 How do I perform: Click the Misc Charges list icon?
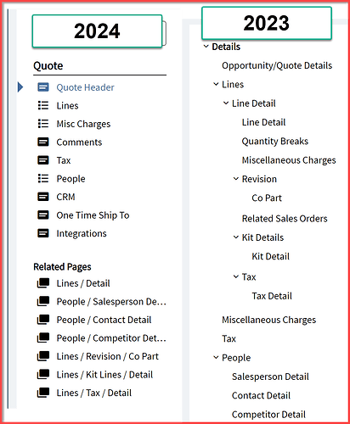point(43,124)
